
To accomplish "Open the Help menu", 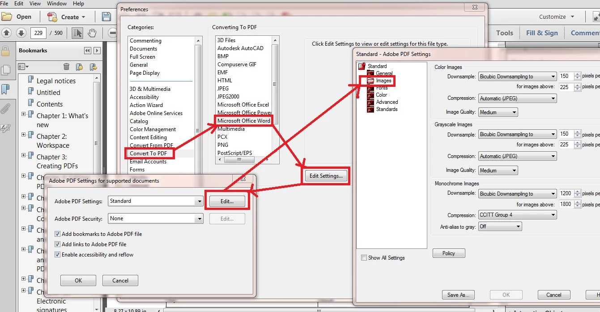I will (x=78, y=4).
